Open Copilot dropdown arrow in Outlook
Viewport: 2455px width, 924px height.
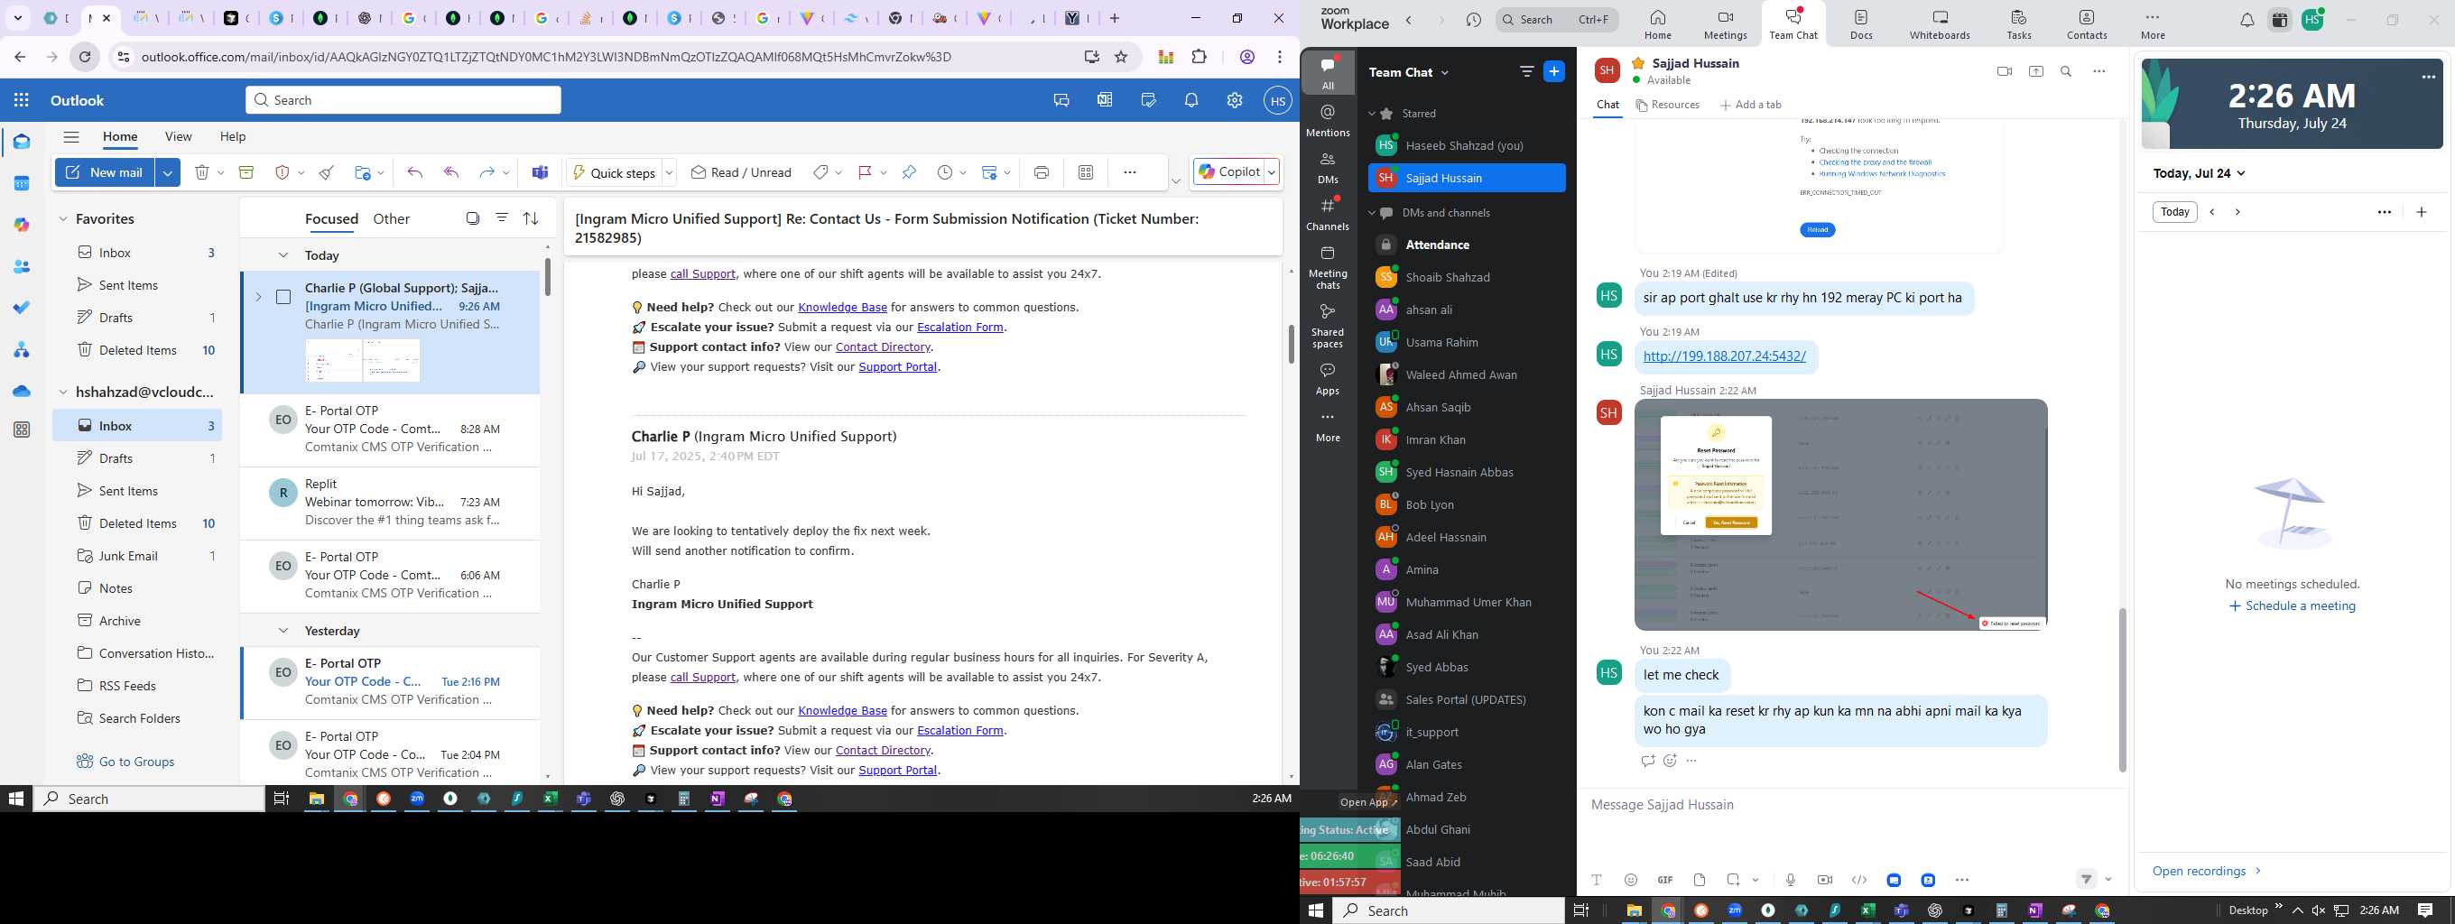tap(1272, 172)
